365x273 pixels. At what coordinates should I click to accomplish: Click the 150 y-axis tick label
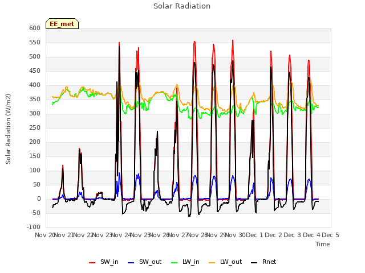[35, 156]
